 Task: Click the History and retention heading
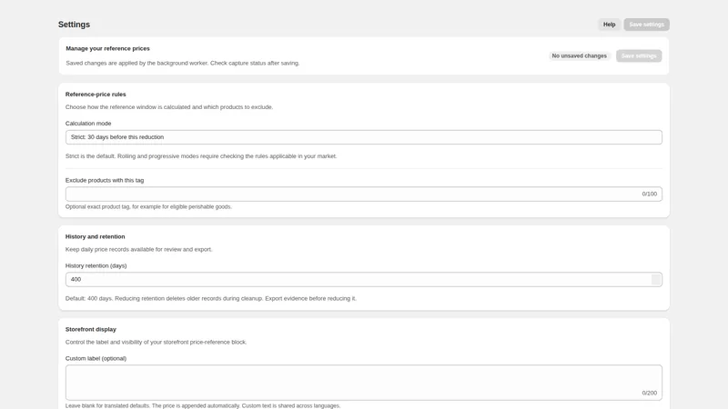(96, 236)
